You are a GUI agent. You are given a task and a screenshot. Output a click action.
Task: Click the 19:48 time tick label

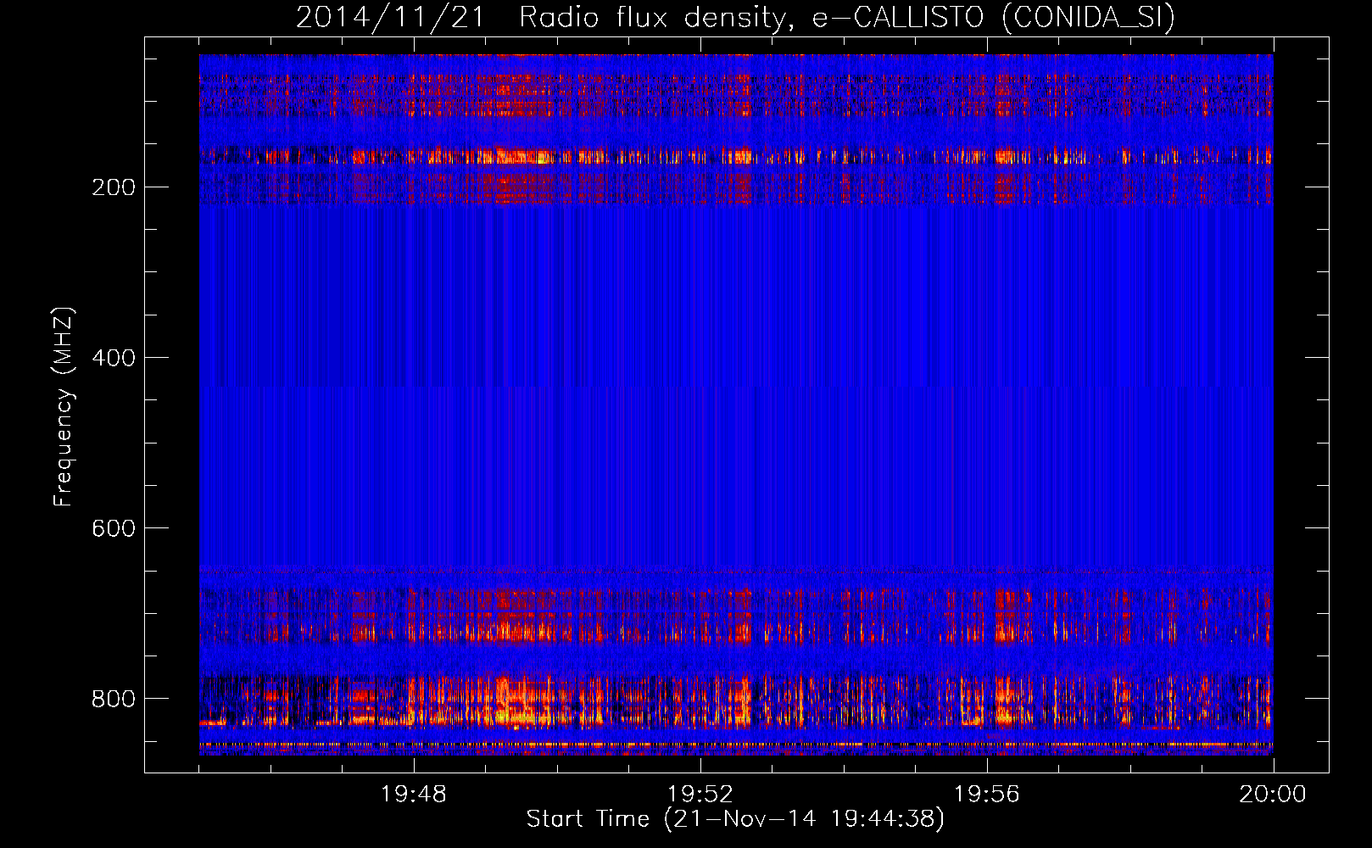[414, 794]
